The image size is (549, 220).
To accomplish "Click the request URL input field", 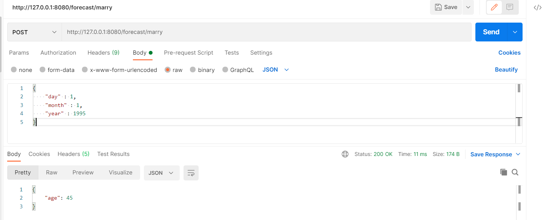I will point(266,32).
